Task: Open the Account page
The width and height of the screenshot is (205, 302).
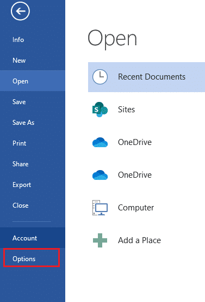Action: [33, 238]
